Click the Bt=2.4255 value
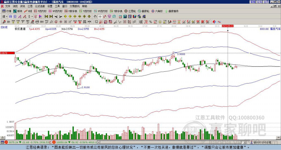Viewport: 281px width, 150px height. (99, 29)
